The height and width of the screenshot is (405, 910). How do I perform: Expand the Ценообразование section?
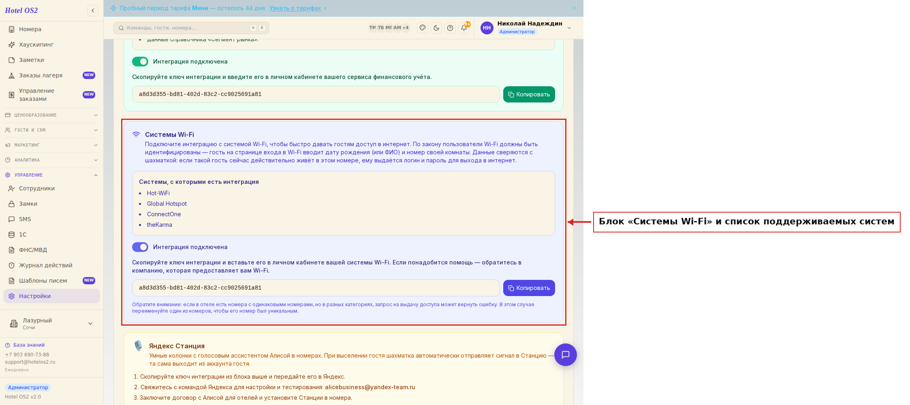pos(51,115)
